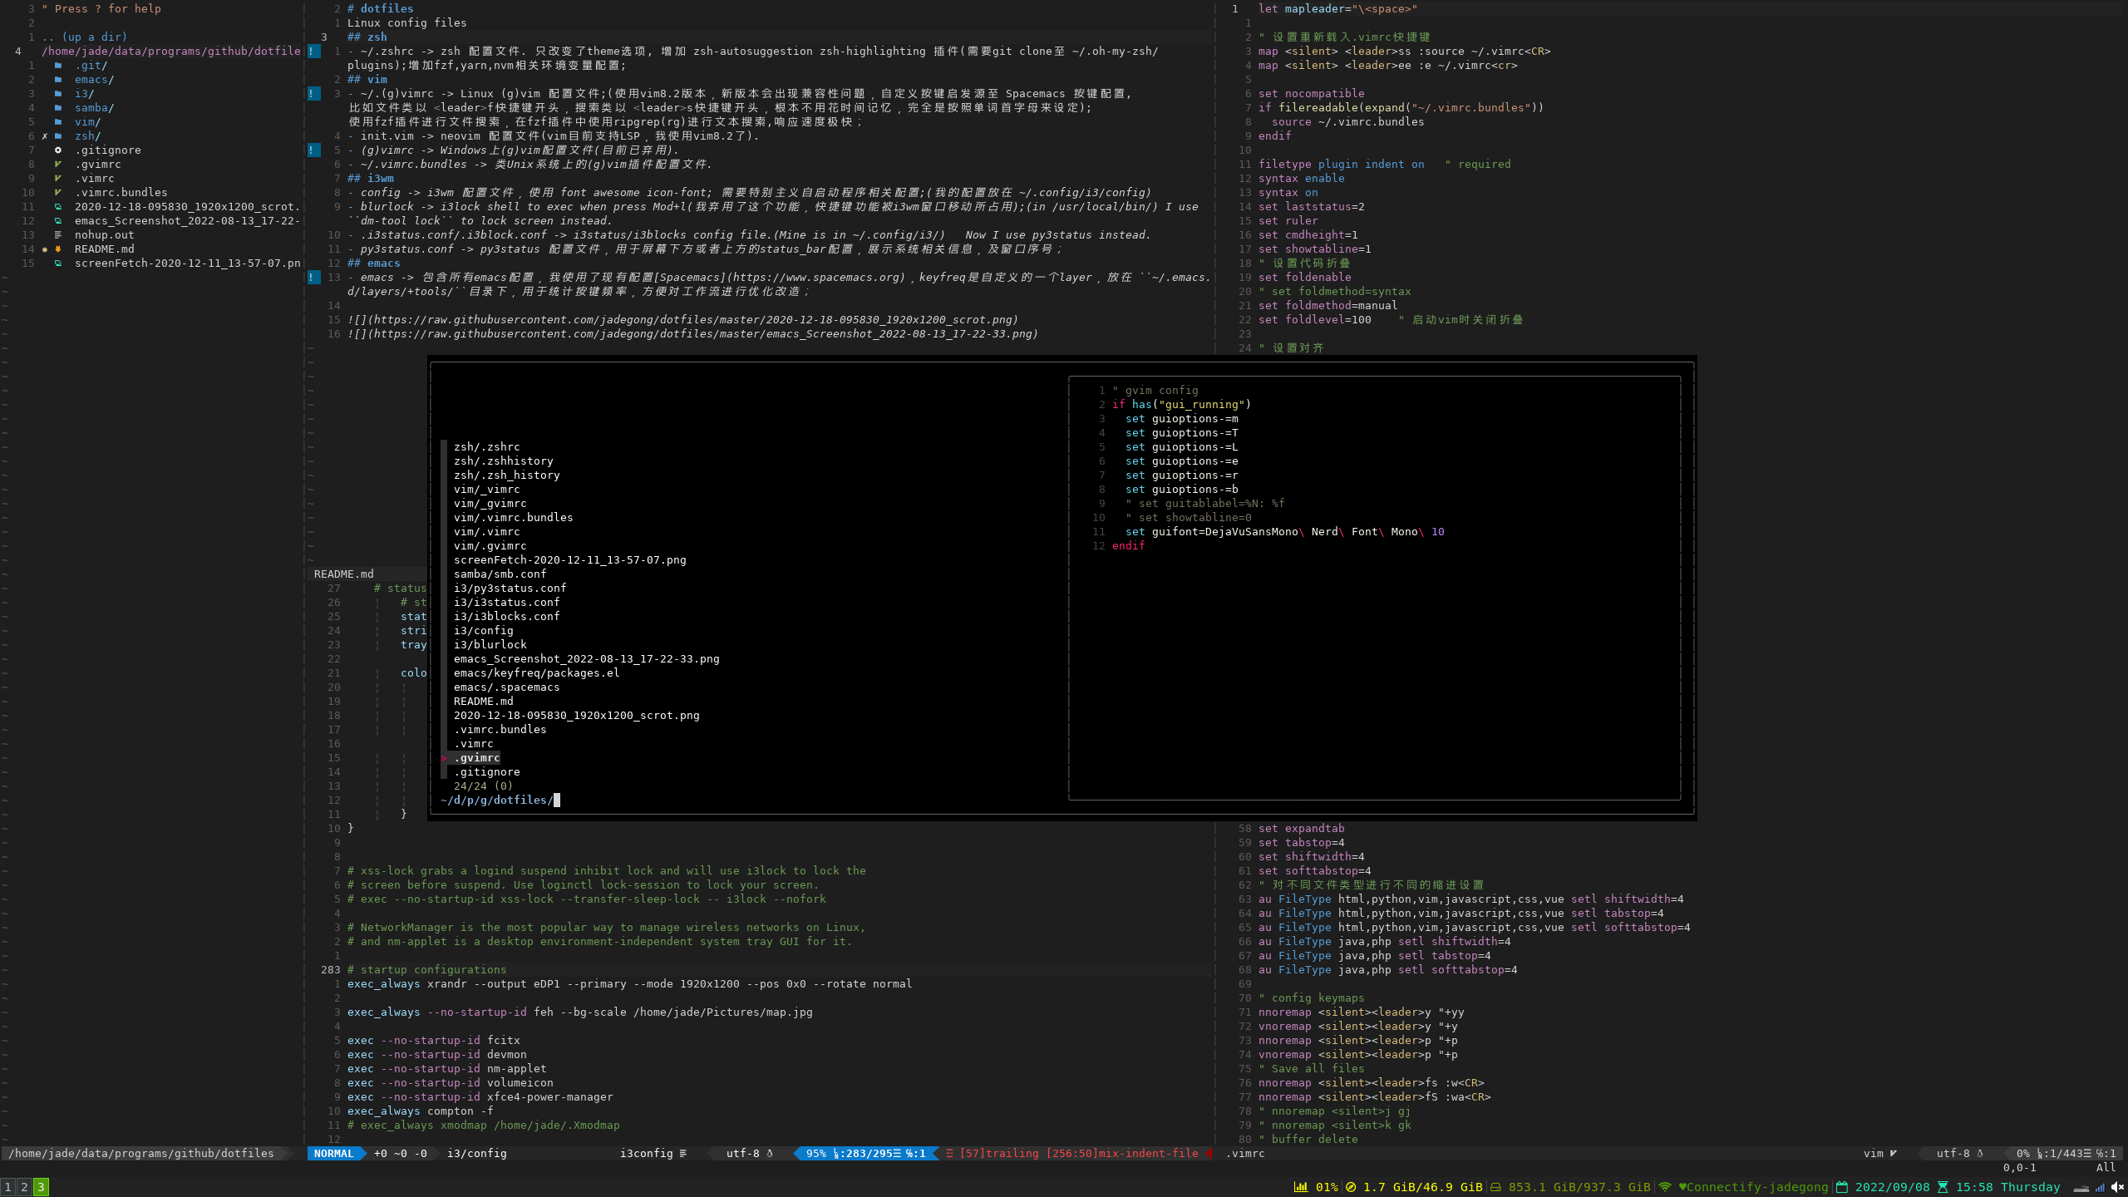2128x1197 pixels.
Task: Click the Vim icon next to .gvimrc
Action: (x=57, y=165)
